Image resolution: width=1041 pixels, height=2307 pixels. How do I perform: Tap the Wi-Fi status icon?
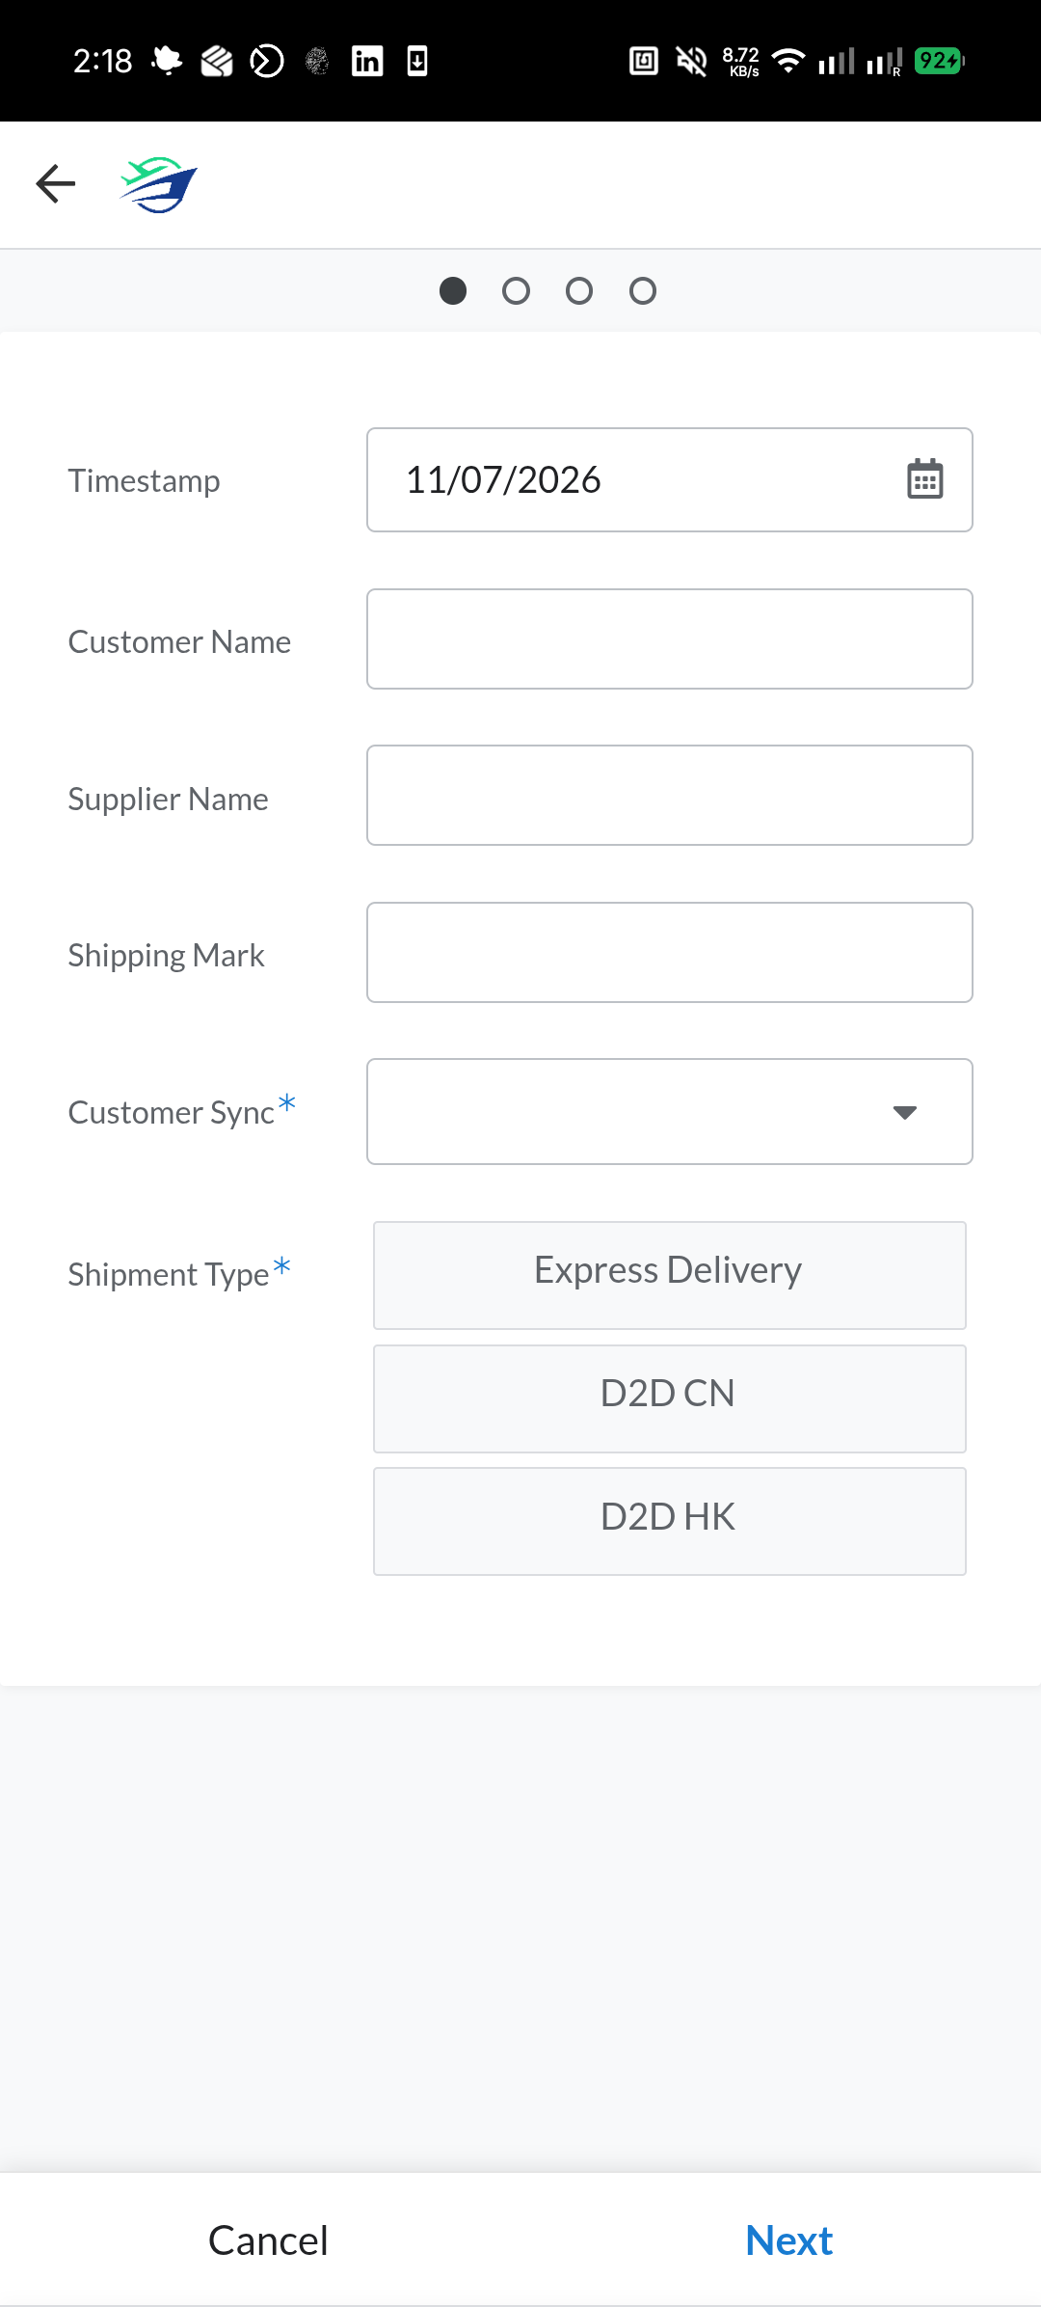click(x=789, y=62)
